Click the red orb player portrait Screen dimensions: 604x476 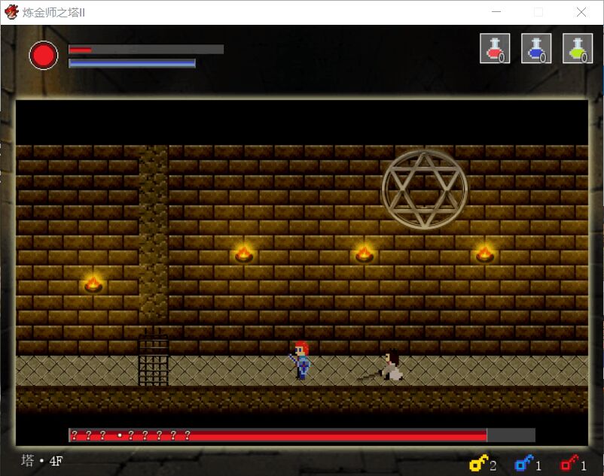click(44, 56)
